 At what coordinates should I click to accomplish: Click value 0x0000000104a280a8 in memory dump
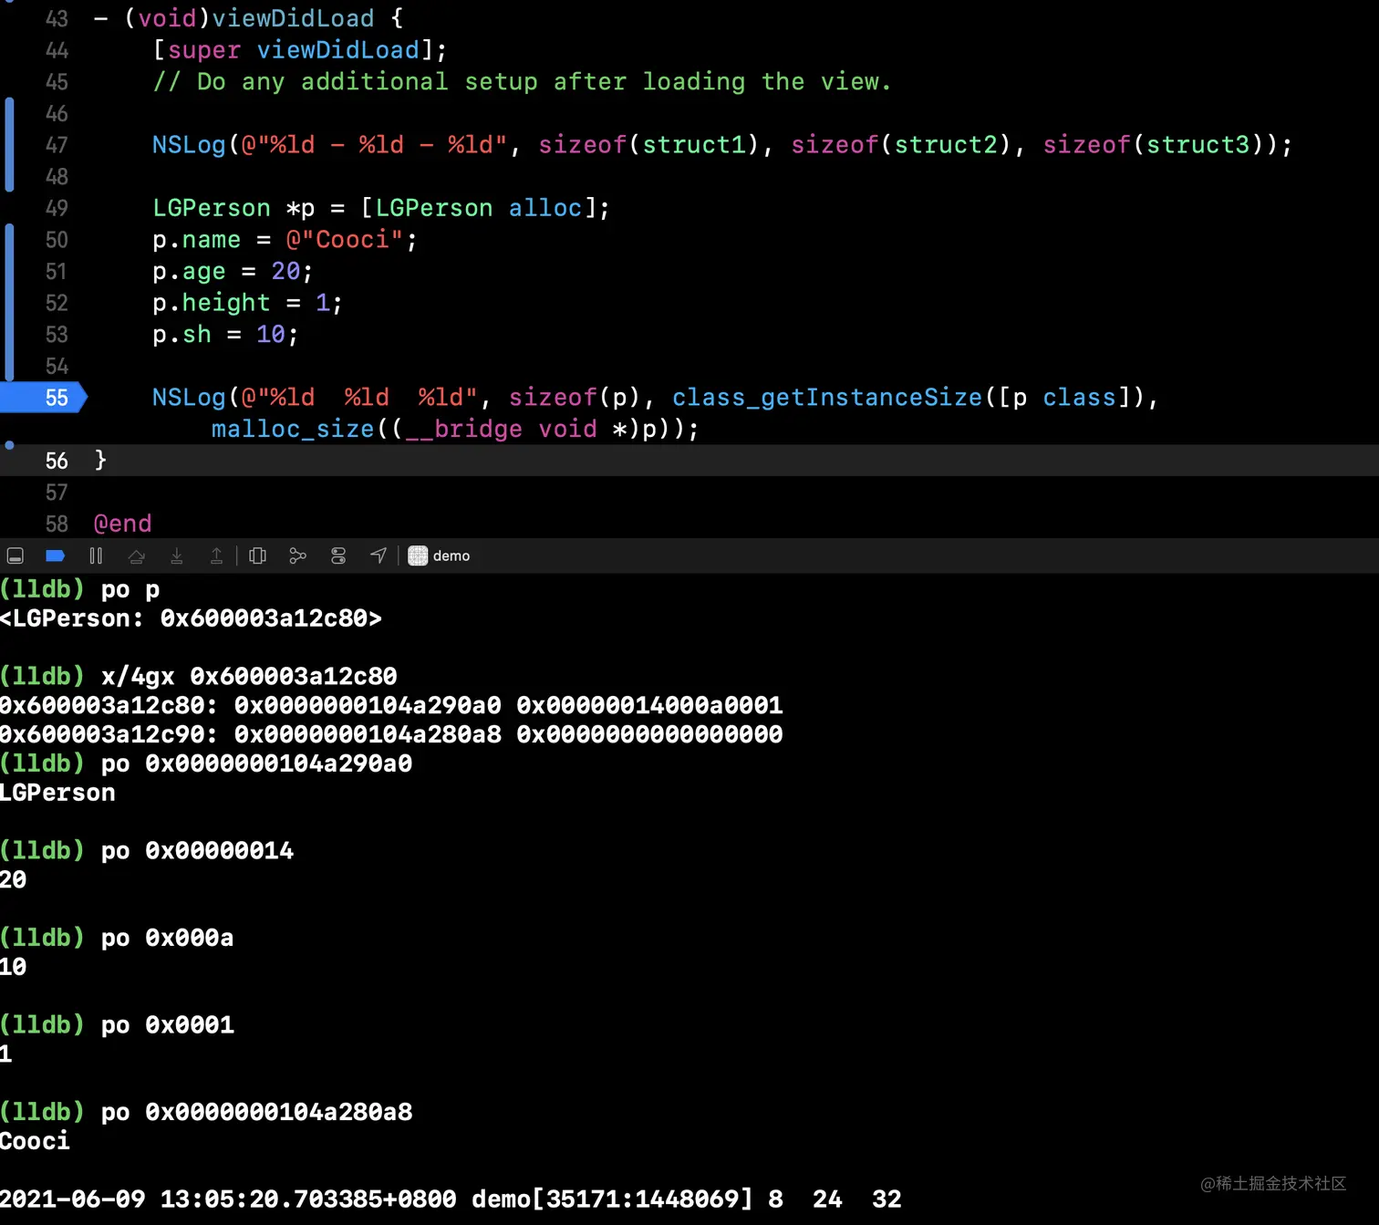pos(368,734)
